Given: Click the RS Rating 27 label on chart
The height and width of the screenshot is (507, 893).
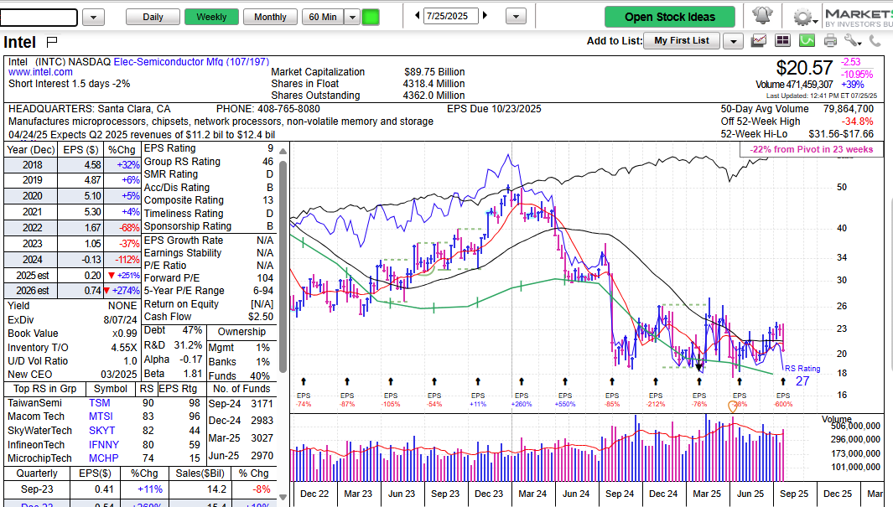Looking at the screenshot, I should 802,375.
